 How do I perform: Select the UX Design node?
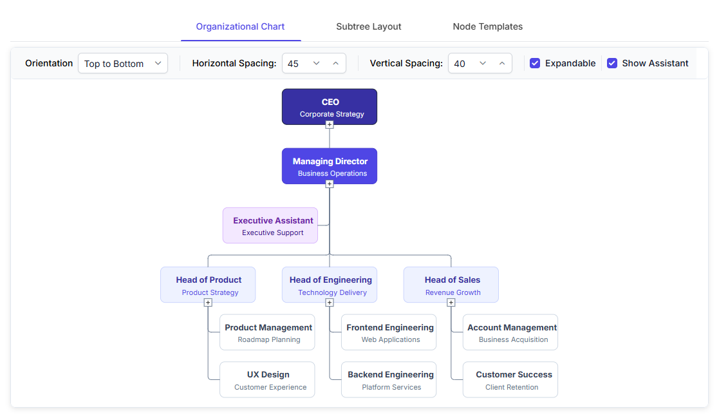[267, 379]
